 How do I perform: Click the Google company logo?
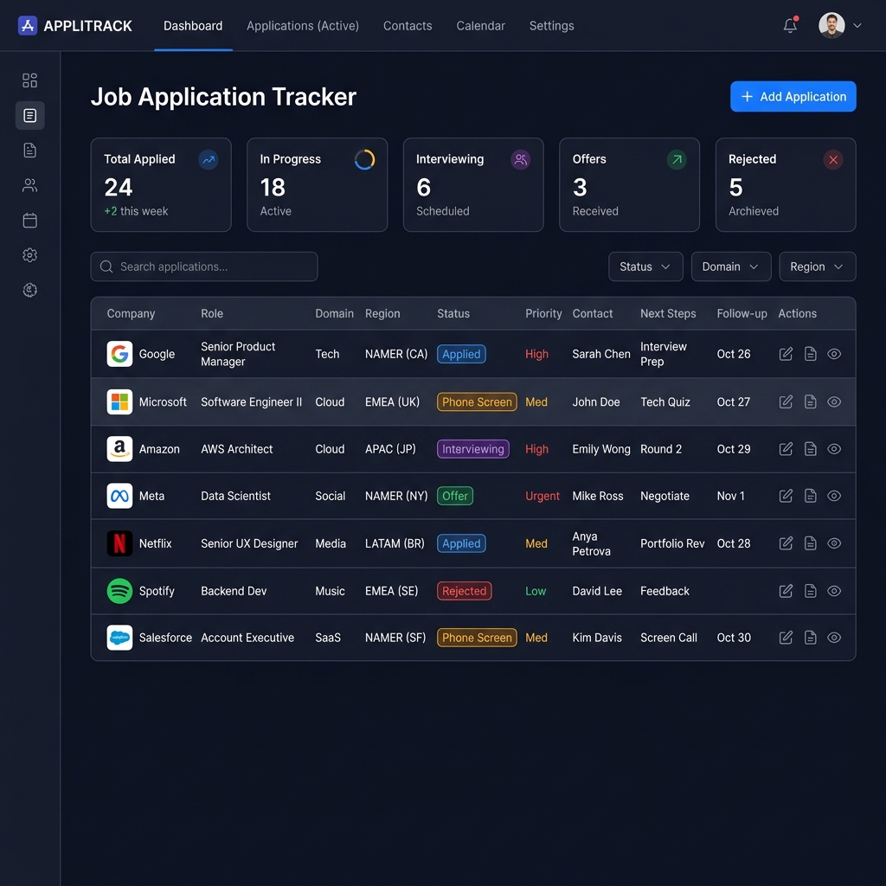(x=119, y=354)
